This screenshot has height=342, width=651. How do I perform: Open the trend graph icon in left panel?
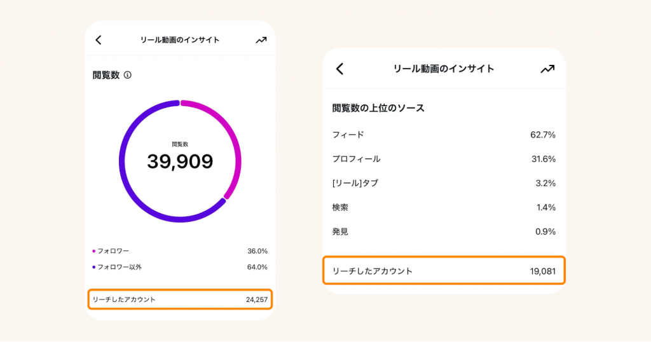coord(261,40)
